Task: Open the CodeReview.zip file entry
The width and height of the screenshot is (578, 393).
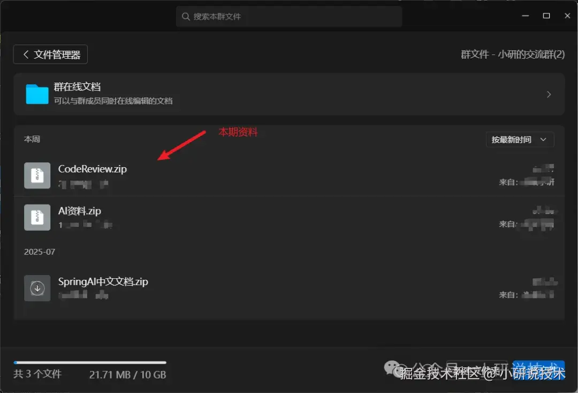Action: [x=289, y=175]
